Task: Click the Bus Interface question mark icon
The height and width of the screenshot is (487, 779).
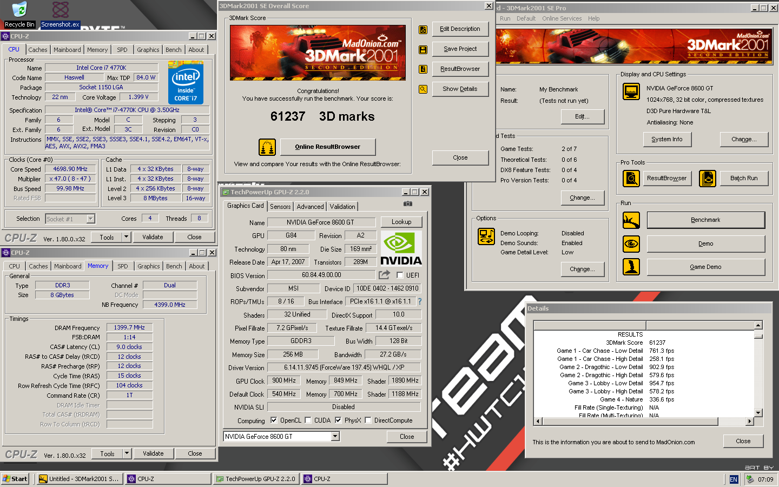Action: [x=419, y=301]
